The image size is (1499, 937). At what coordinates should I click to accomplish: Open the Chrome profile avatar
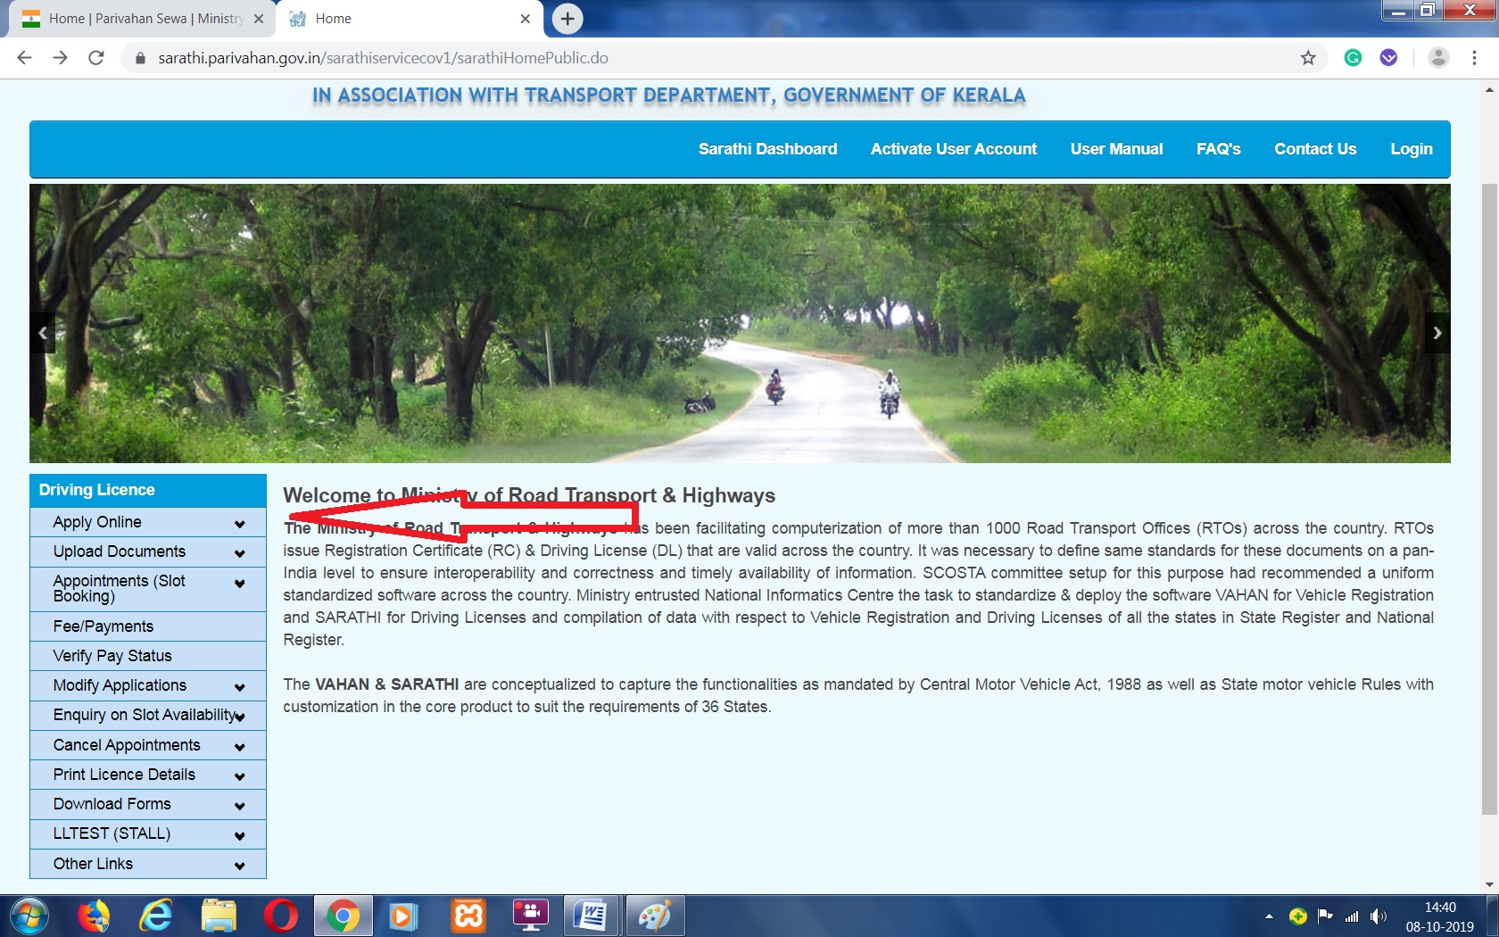point(1439,56)
